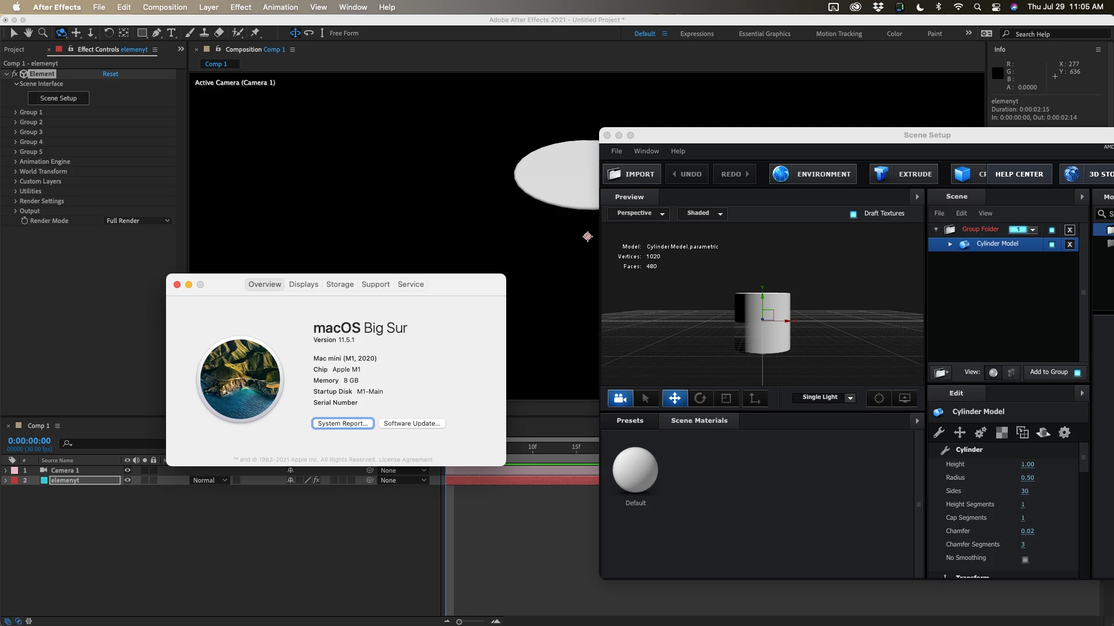
Task: Click the new group folder icon in Scene panel
Action: tap(941, 372)
